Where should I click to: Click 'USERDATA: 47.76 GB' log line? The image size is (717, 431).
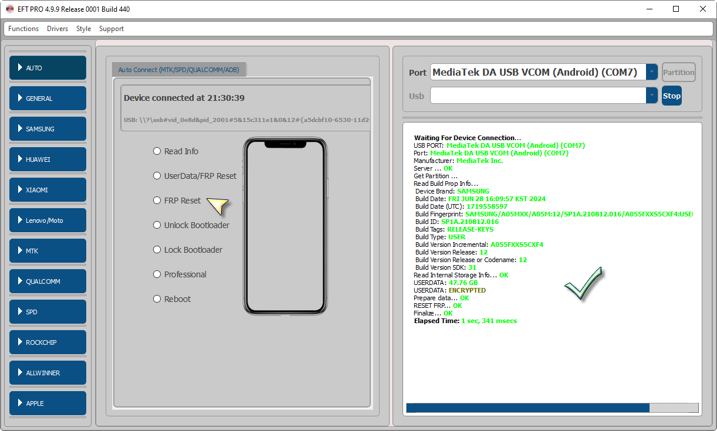pos(446,283)
